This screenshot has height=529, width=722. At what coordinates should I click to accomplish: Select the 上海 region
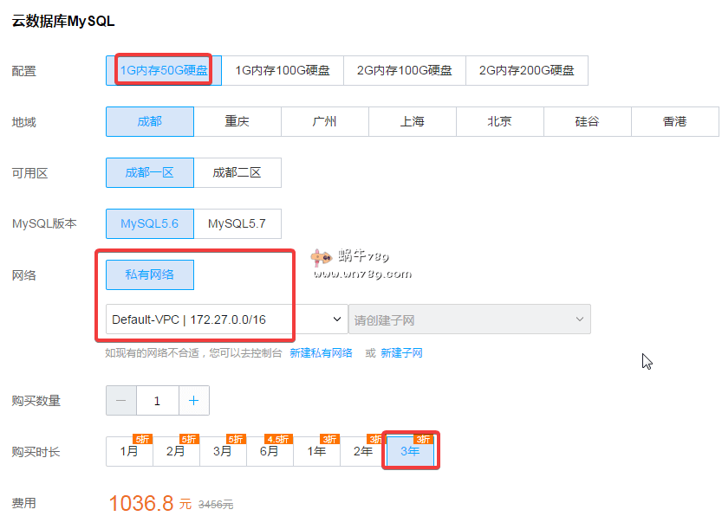(x=412, y=122)
